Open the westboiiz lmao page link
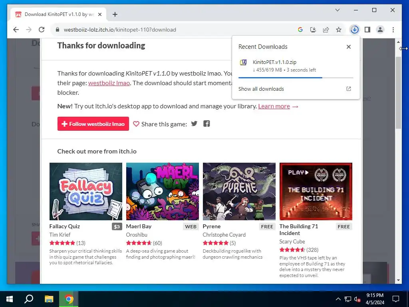This screenshot has width=409, height=307. pos(109,83)
